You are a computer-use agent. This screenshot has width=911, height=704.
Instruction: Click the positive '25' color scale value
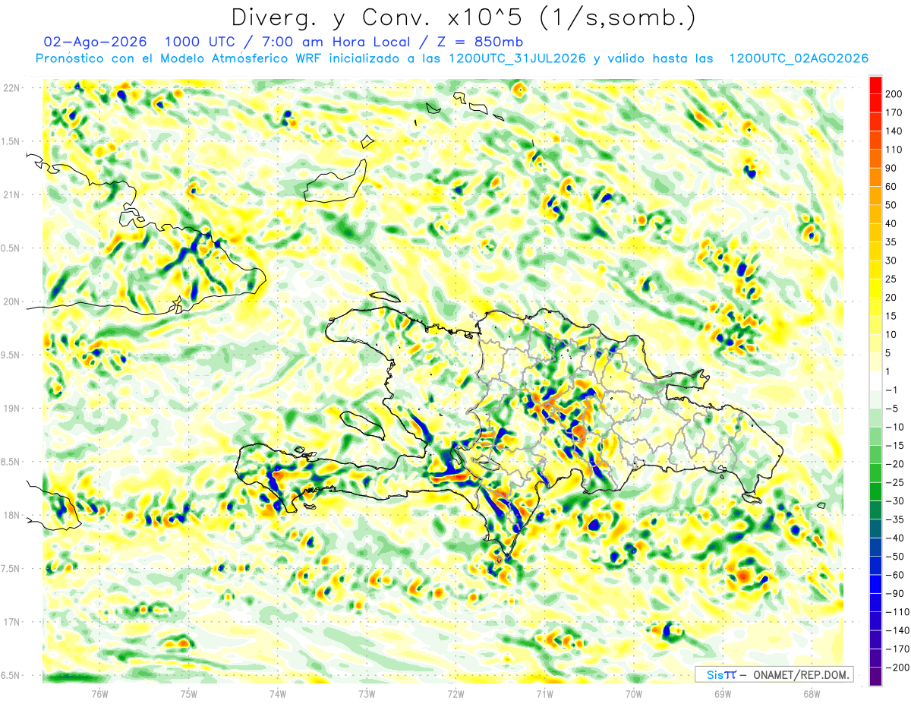tap(893, 279)
